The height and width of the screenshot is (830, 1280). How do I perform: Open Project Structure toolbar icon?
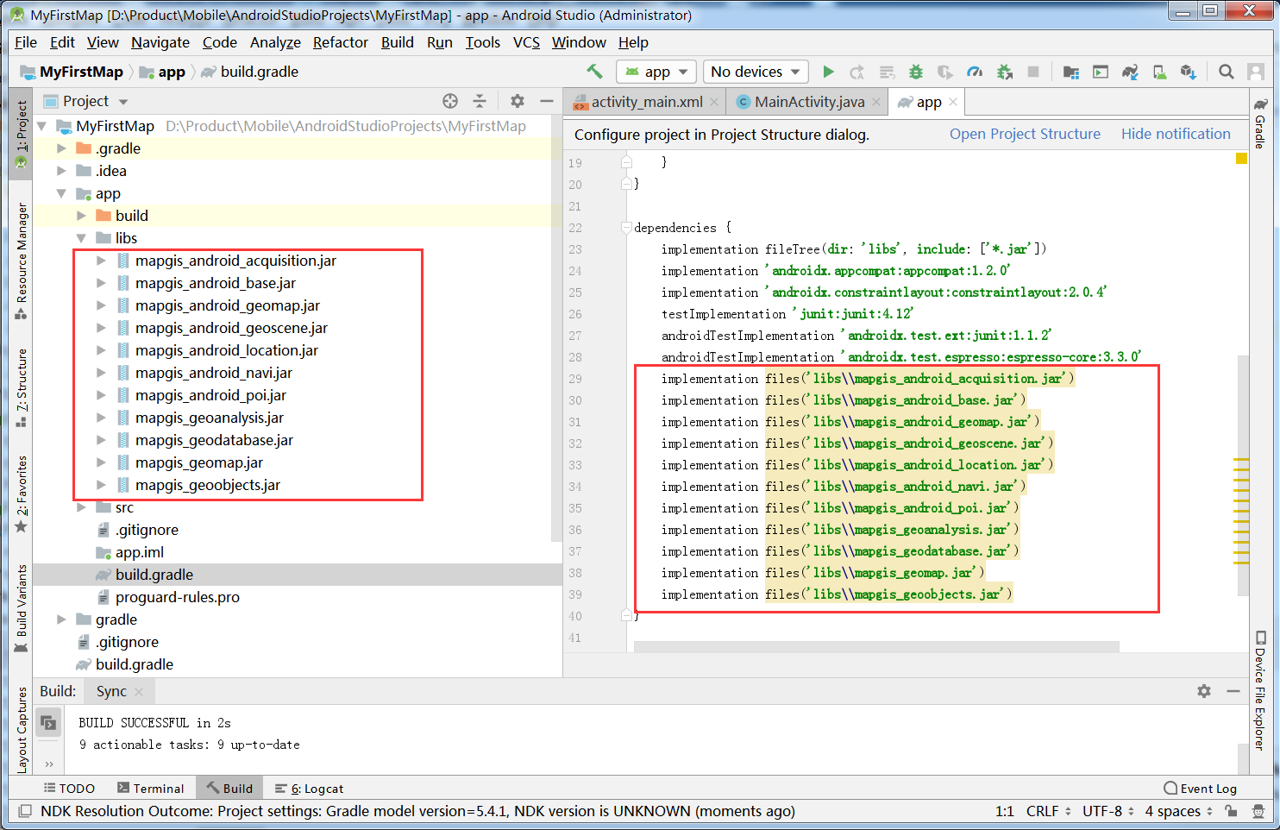1071,72
